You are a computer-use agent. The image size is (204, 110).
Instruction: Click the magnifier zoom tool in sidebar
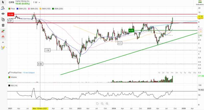[3, 8]
